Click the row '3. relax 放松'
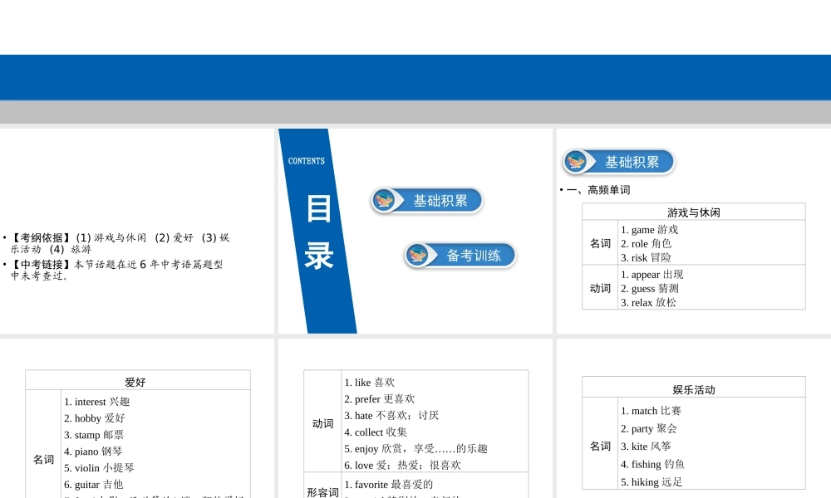831x498 pixels. click(649, 303)
